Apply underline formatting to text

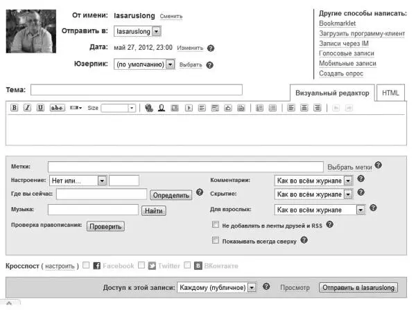(40, 108)
